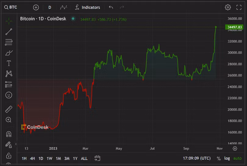Set the time range to 4H

(32, 158)
